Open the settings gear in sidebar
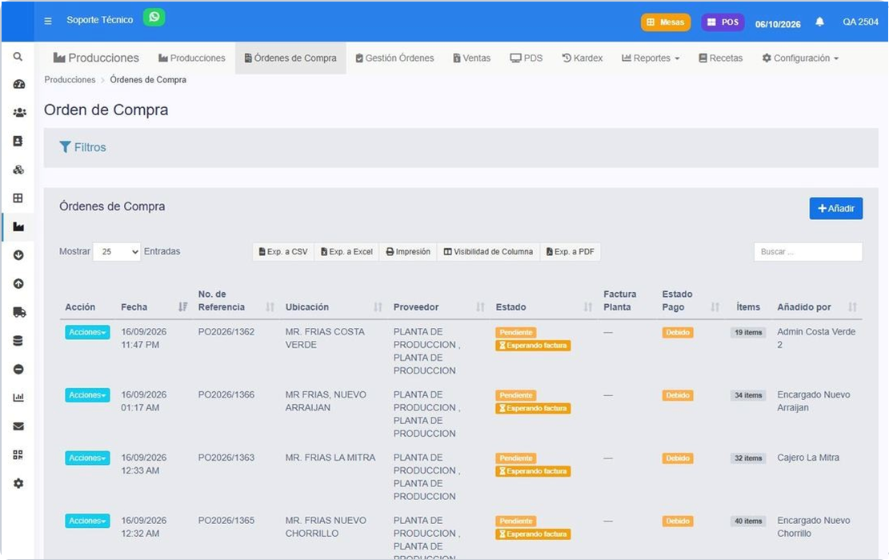This screenshot has width=889, height=560. coord(18,483)
